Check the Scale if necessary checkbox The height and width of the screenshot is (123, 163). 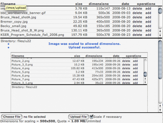coord(92,116)
